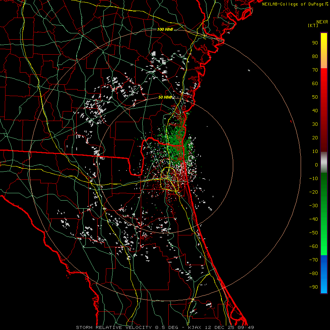
Task: Click the STORM RELATIVE VELOCITY caption text
Action: [114, 327]
